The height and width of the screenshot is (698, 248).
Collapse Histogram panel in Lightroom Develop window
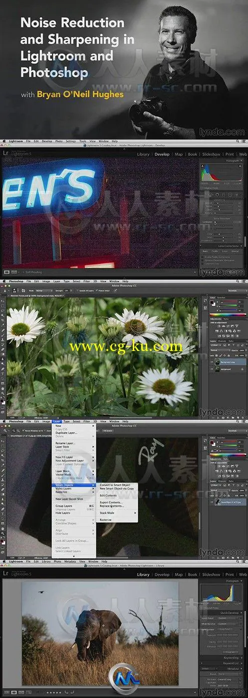tap(242, 161)
